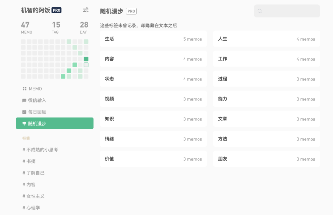Open the # 书摘 tag

click(x=29, y=161)
